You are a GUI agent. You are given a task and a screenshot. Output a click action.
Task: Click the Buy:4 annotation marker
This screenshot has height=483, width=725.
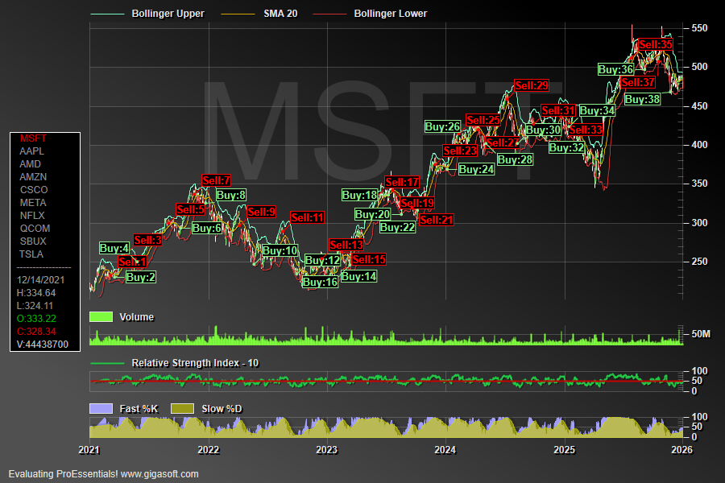pos(114,248)
